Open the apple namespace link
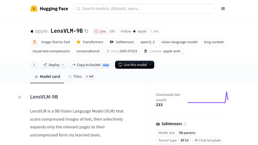This screenshot has width=258, height=145. pyautogui.click(x=41, y=31)
